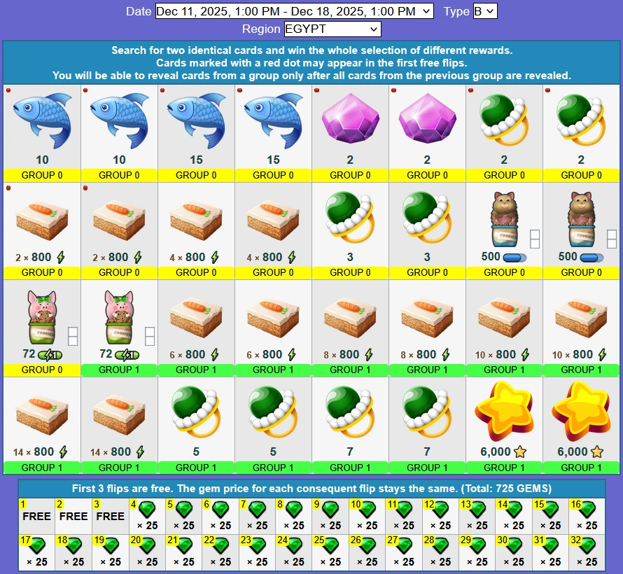Click the green gem icon for flip 6

click(x=221, y=510)
